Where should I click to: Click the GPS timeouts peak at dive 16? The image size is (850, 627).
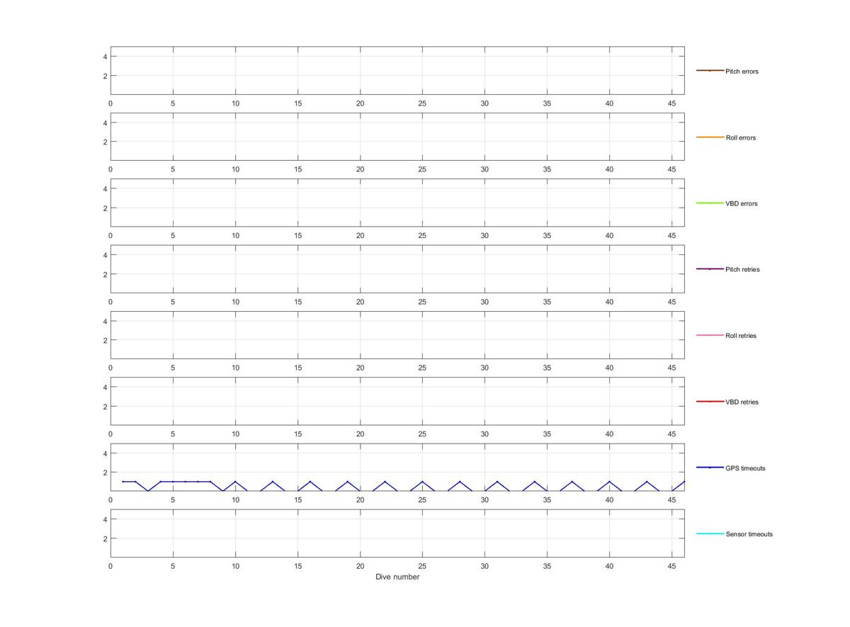(310, 482)
